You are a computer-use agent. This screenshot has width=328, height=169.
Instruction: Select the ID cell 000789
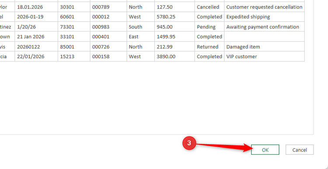pos(108,7)
